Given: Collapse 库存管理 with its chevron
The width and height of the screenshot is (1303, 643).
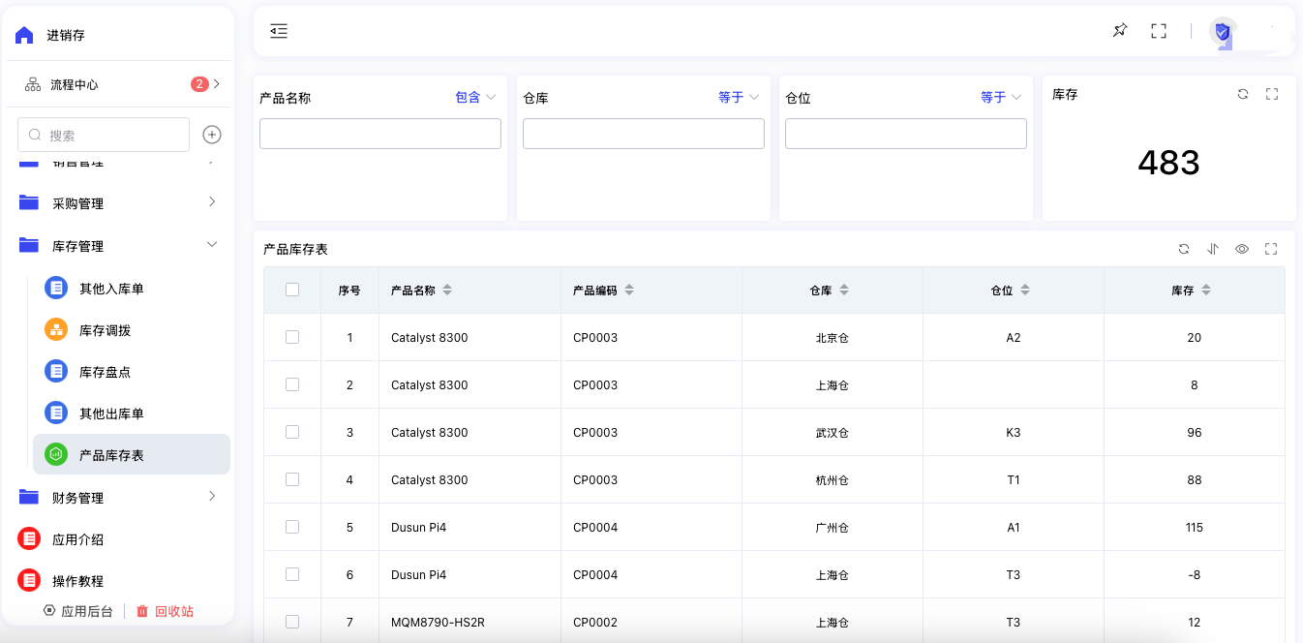Looking at the screenshot, I should pos(212,244).
